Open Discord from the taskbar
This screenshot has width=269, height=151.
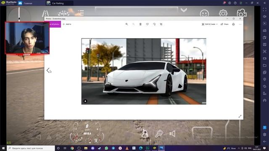point(92,148)
